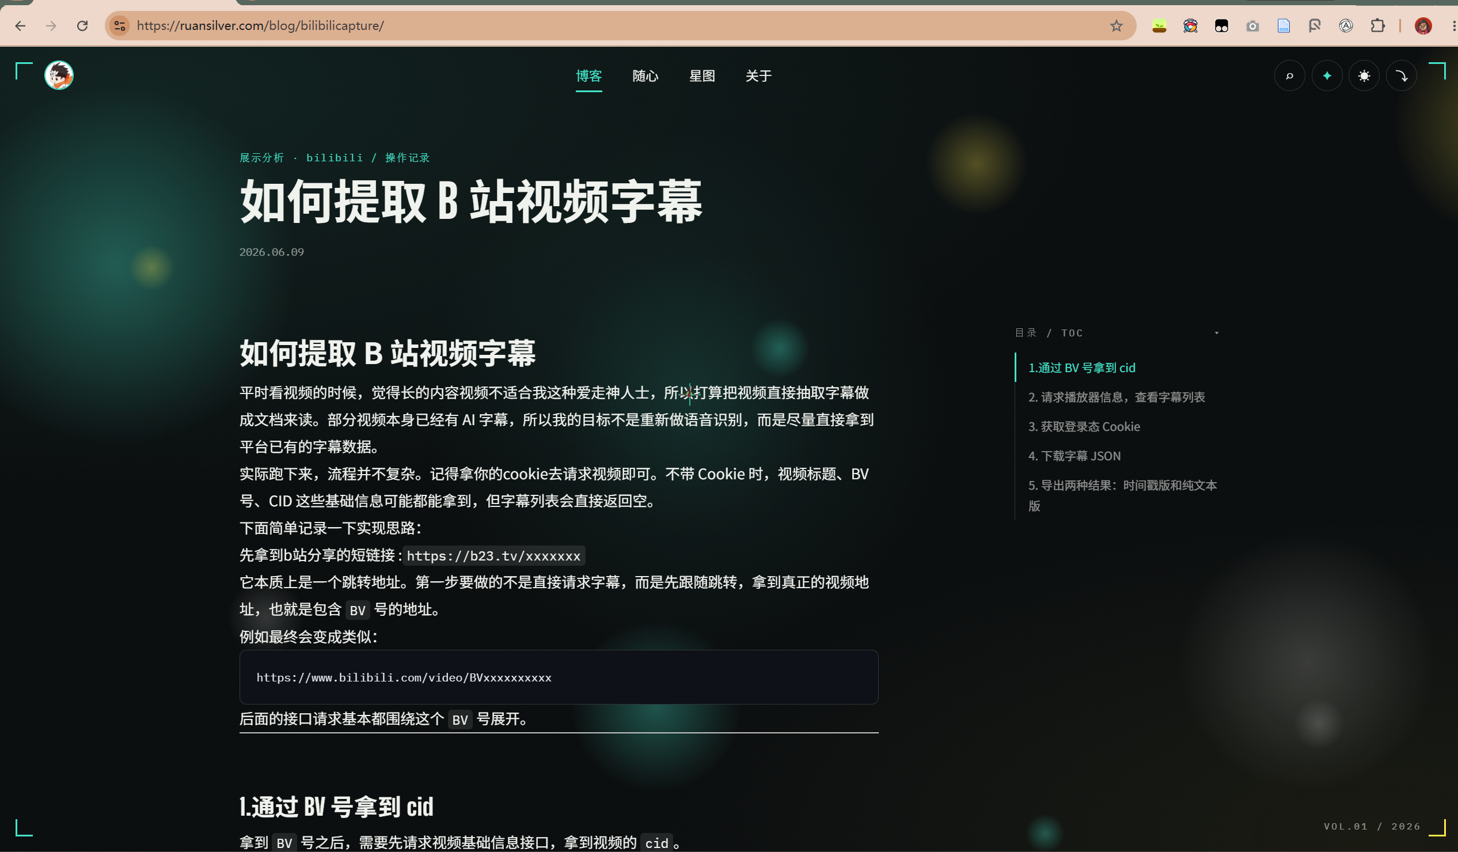This screenshot has width=1458, height=852.
Task: Jump to TOC item 1.通过 BV 号拿到 cid
Action: click(x=1081, y=368)
